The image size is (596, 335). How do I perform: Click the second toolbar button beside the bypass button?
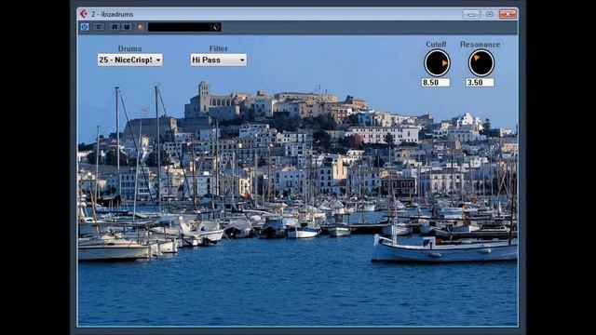(x=99, y=27)
